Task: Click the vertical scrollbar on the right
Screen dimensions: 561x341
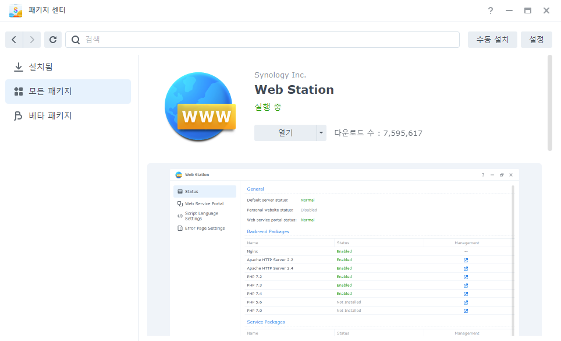Action: (x=550, y=103)
